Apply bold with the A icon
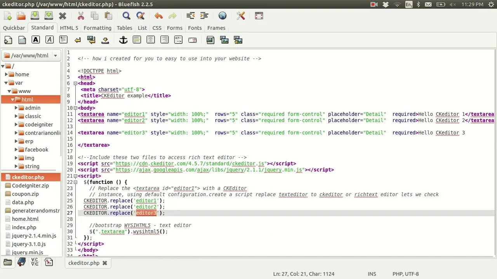Screen dimensions: 497x279 pos(36,40)
